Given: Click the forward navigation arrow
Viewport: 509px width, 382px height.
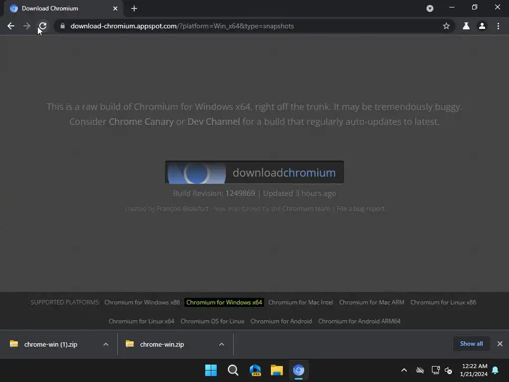Looking at the screenshot, I should pyautogui.click(x=27, y=26).
